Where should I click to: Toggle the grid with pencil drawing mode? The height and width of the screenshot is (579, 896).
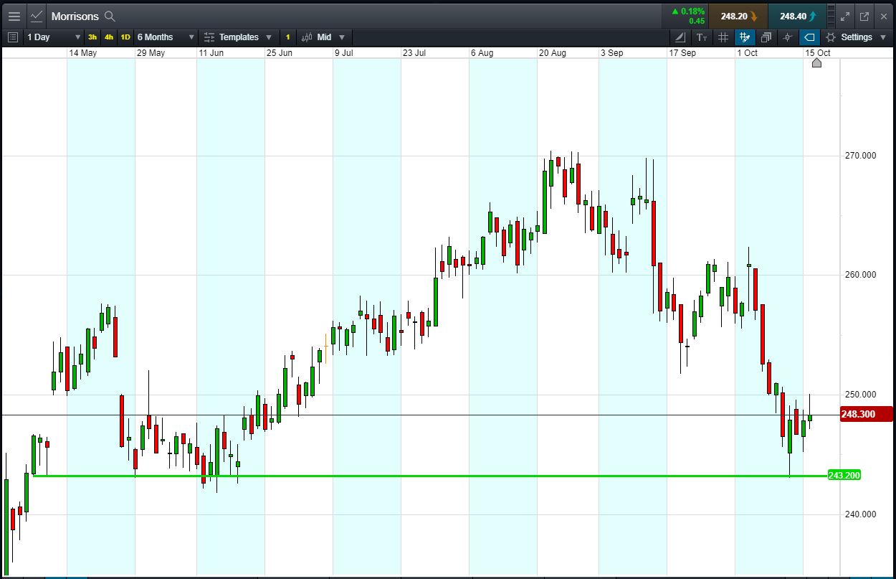[745, 37]
